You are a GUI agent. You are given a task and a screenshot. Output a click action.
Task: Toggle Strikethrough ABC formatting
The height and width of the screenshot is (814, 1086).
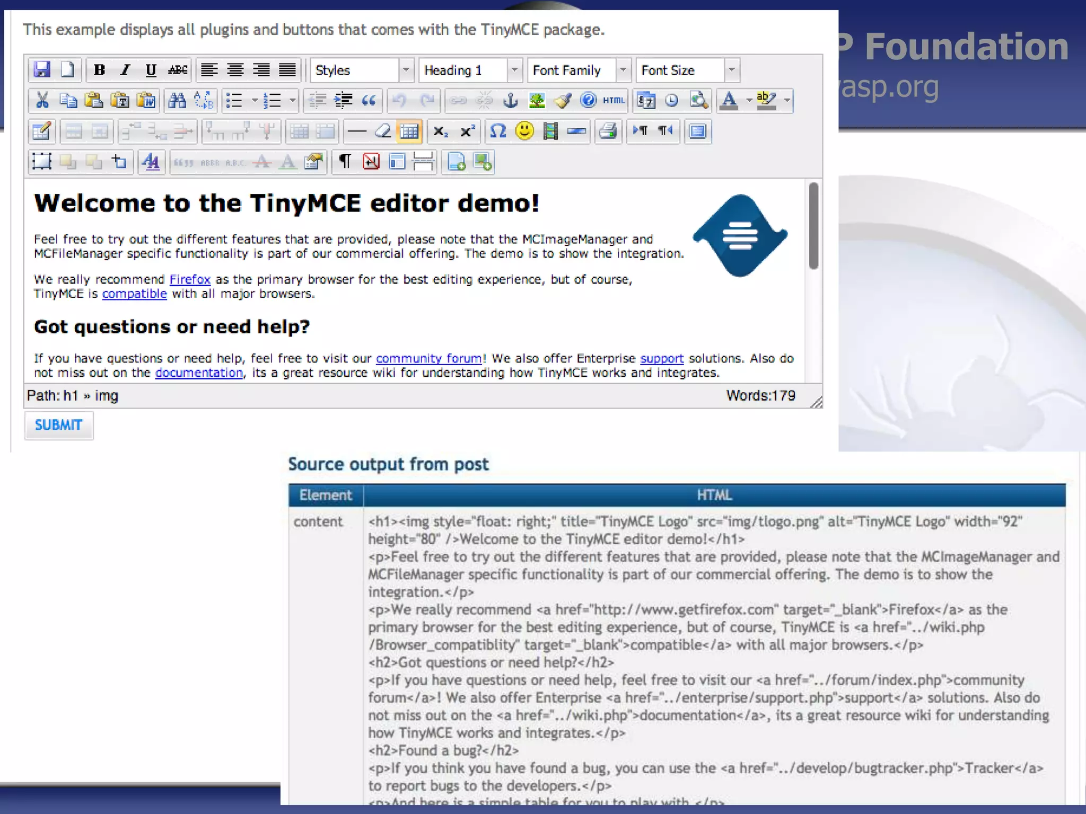pyautogui.click(x=177, y=70)
